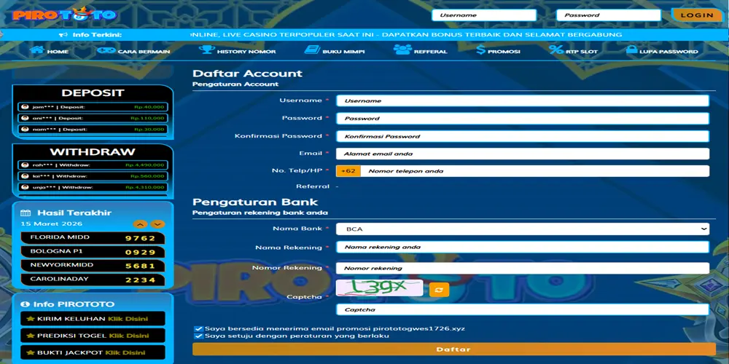Click avatar icon of roh*** withdraw
The image size is (729, 364).
coord(25,165)
